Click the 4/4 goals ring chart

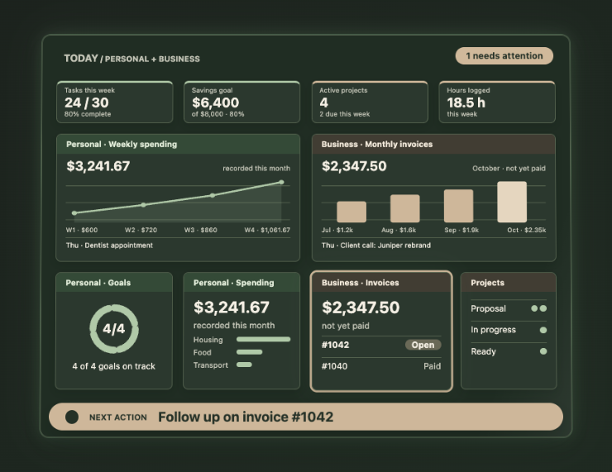[x=114, y=329]
